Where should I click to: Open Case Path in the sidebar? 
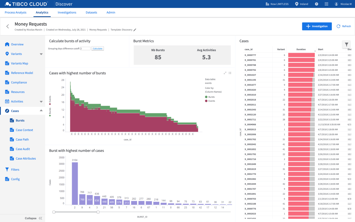[x=22, y=139]
